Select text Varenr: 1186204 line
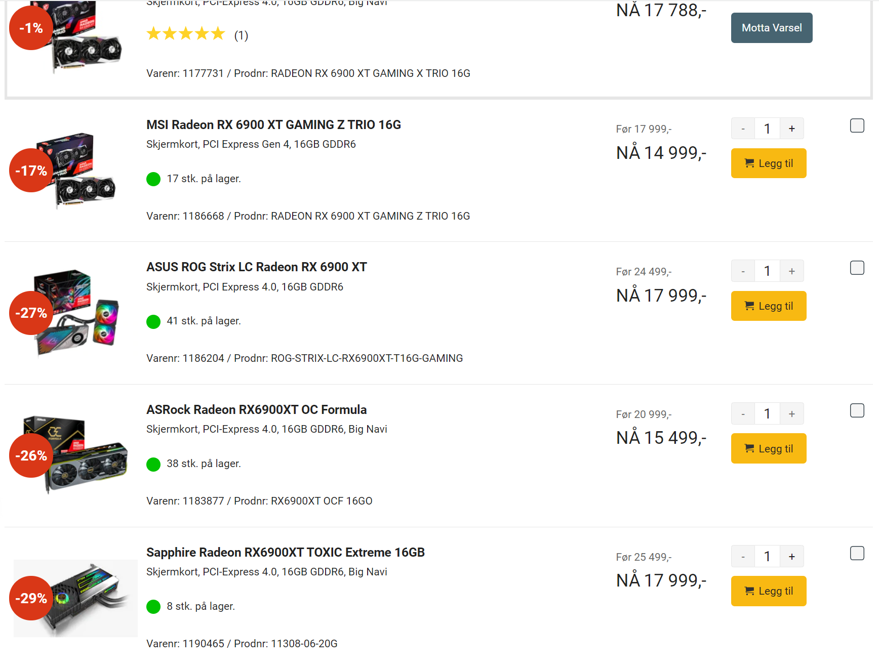 [304, 358]
